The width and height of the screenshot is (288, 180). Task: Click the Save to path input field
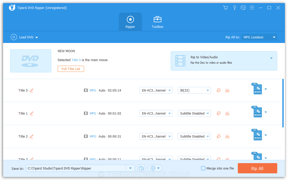click(x=76, y=168)
